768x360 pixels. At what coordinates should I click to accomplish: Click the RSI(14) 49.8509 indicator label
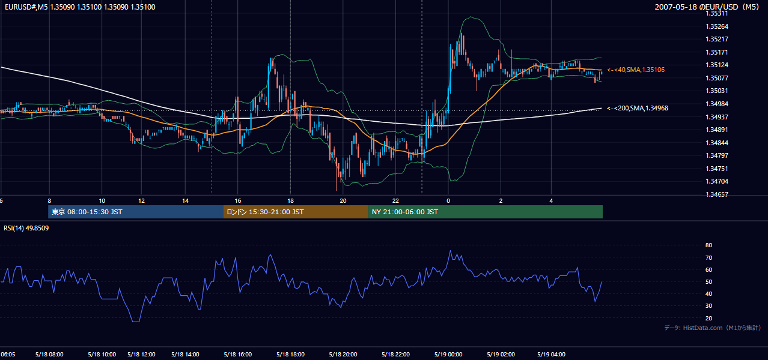pyautogui.click(x=26, y=228)
